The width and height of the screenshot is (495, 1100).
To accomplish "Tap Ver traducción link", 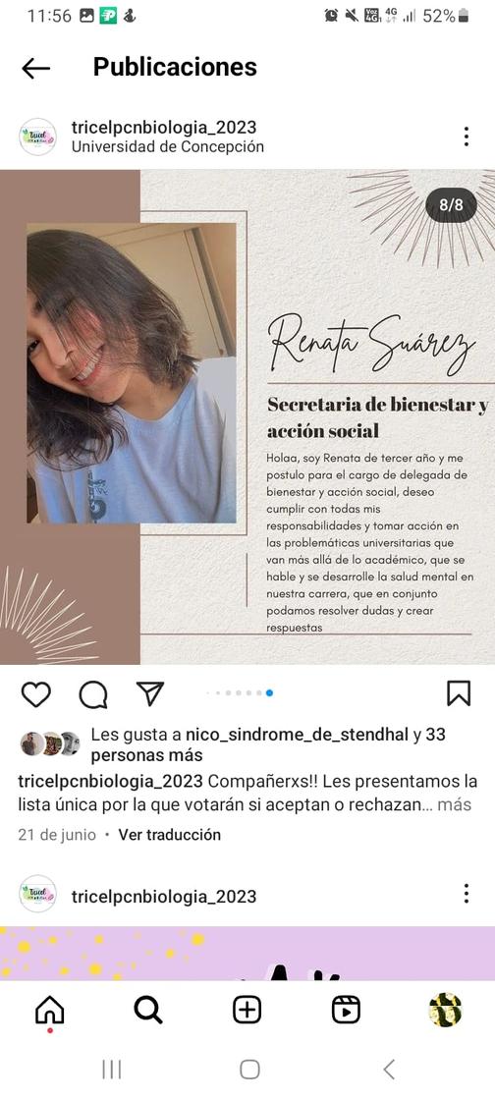I will point(169,834).
